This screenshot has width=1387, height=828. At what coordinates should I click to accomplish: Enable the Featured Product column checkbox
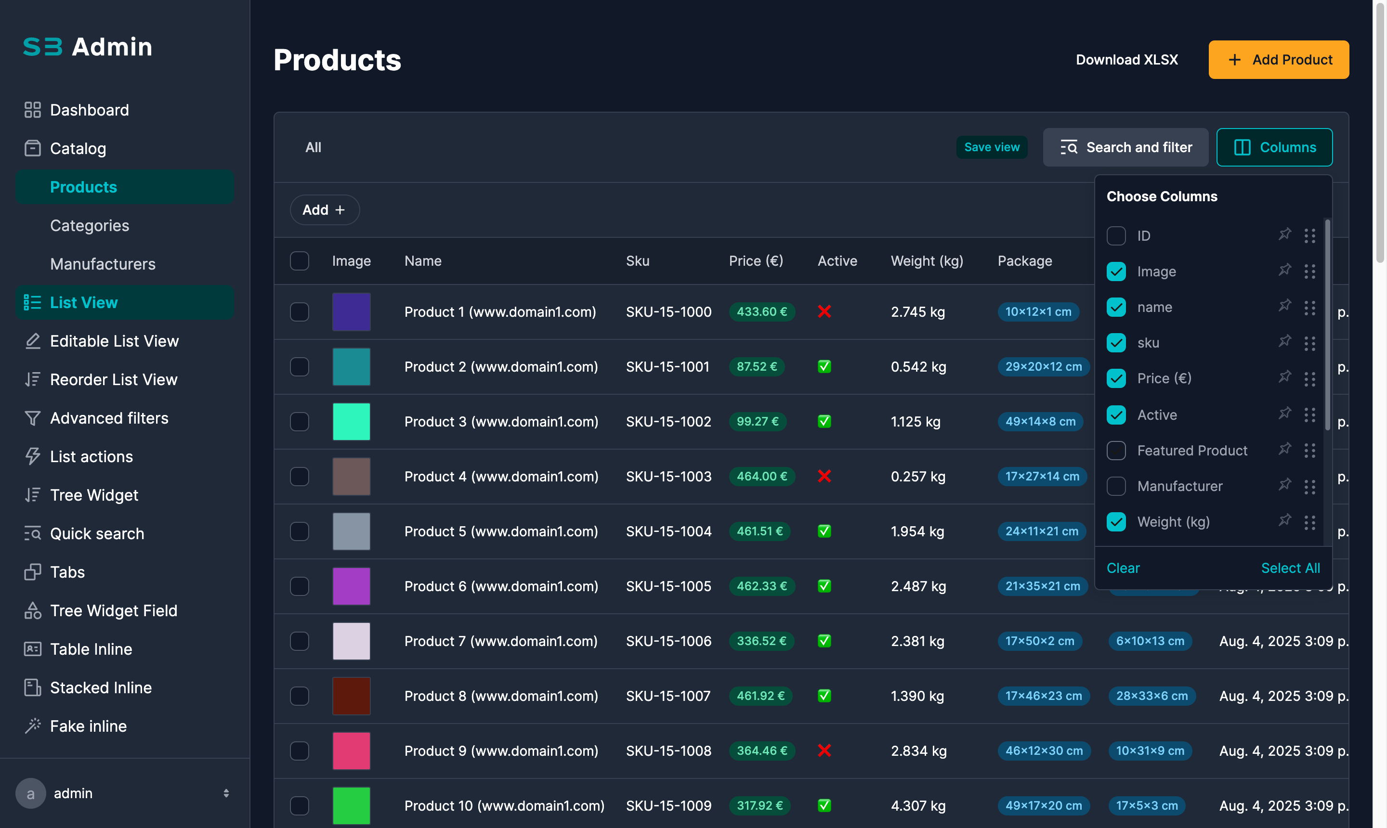[1116, 450]
